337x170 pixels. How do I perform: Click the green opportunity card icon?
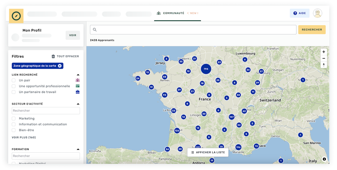click(78, 86)
